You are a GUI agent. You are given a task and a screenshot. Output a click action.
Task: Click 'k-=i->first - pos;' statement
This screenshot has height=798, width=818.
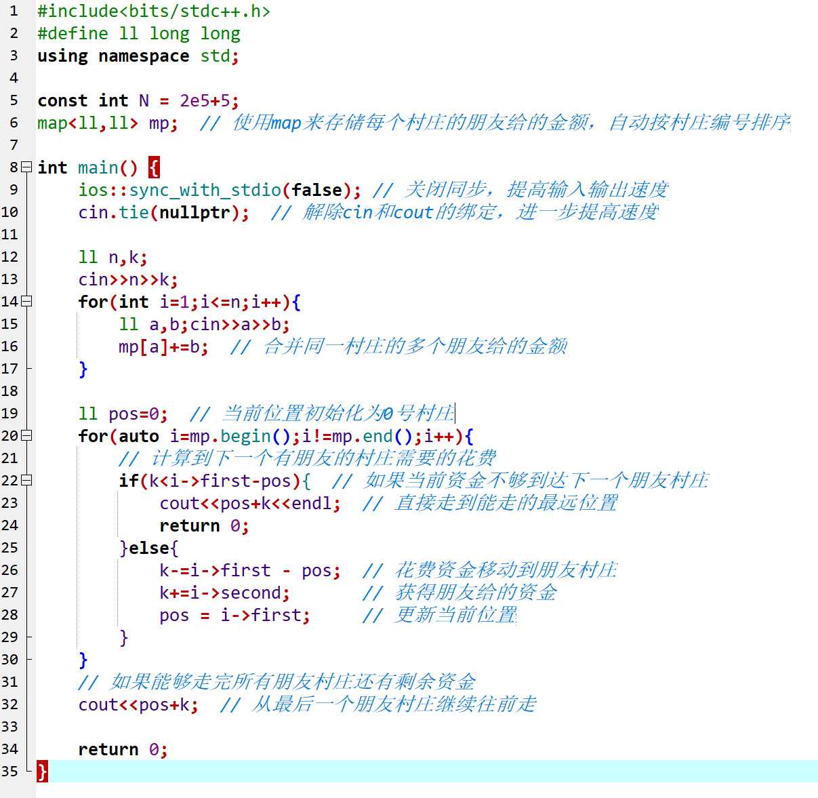click(250, 571)
